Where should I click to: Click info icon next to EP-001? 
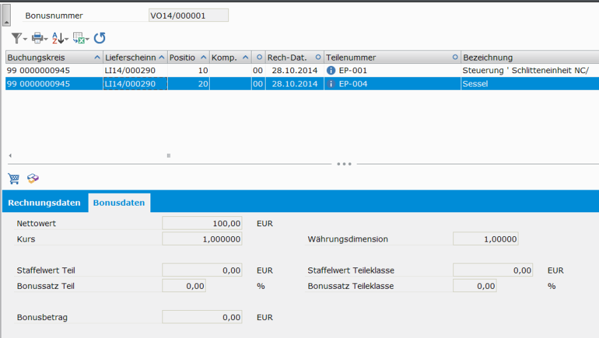pyautogui.click(x=331, y=70)
